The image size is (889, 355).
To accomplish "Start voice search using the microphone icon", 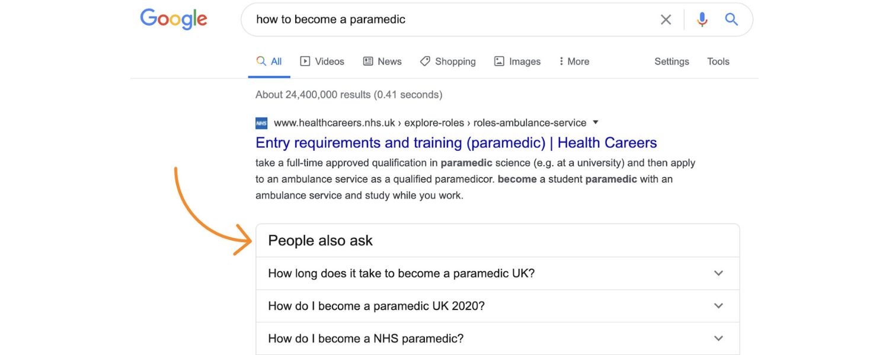I will (702, 19).
